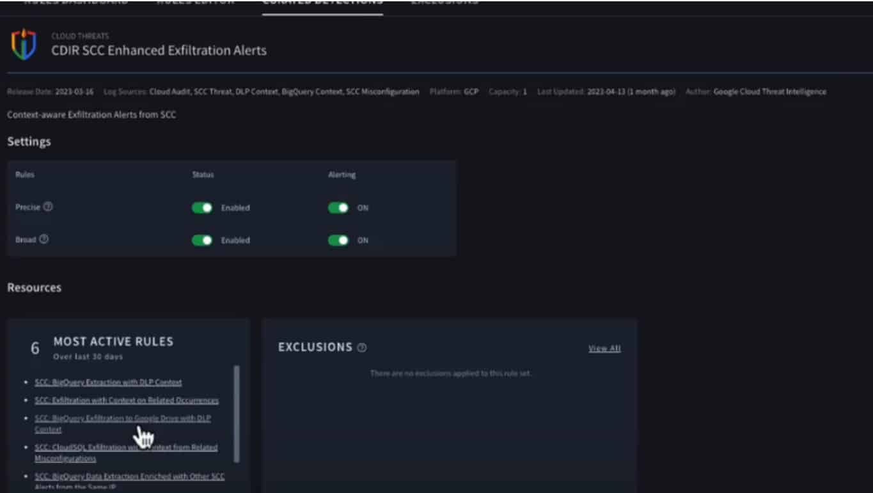Click the EXCLUSIONS panel heading
The width and height of the screenshot is (873, 493).
click(315, 347)
